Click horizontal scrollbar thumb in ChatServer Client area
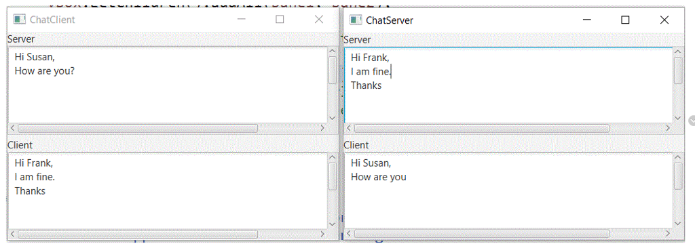Image resolution: width=695 pixels, height=246 pixels. 481,234
